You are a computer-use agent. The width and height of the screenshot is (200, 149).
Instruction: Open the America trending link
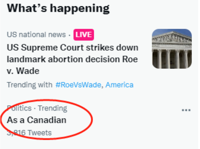pyautogui.click(x=120, y=85)
